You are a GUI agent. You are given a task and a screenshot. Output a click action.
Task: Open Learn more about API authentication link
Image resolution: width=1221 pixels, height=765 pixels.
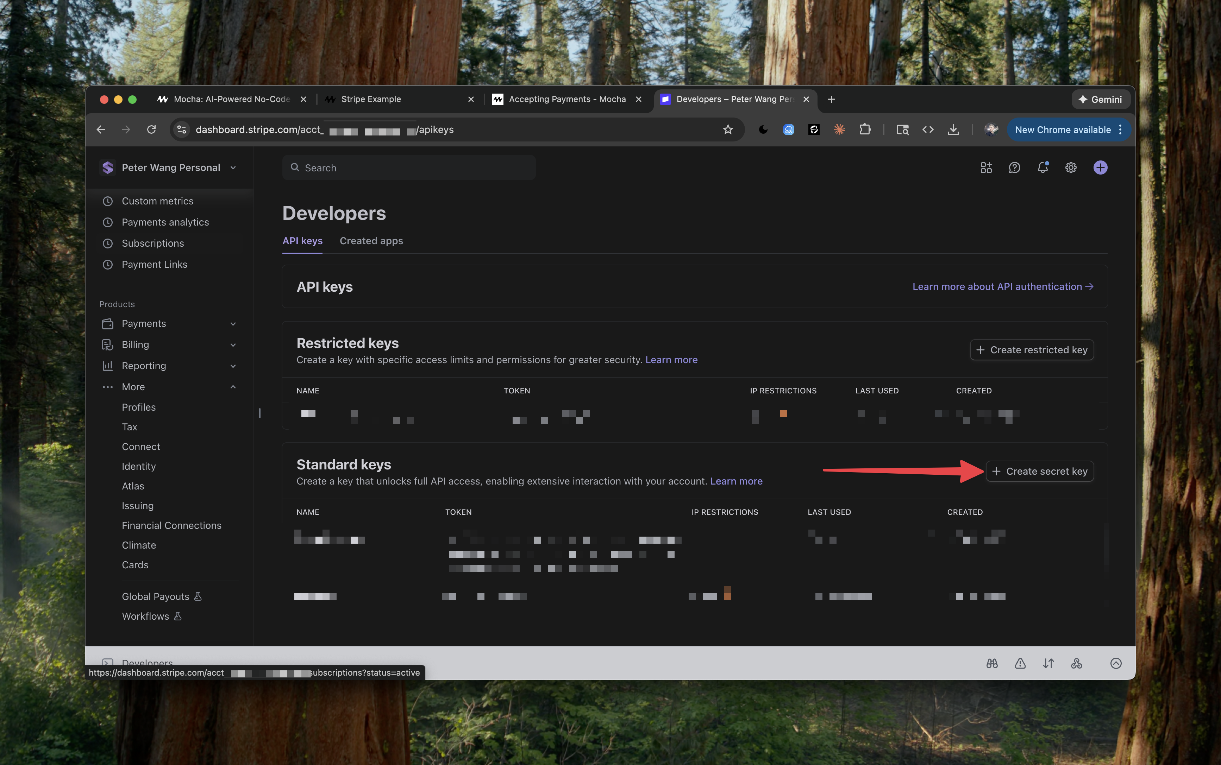(x=1002, y=286)
